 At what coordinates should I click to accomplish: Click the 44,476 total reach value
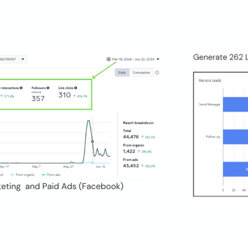click(131, 137)
